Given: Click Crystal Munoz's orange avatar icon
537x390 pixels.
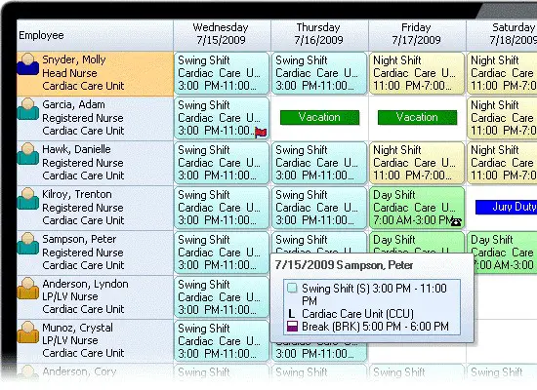Looking at the screenshot, I should (x=27, y=331).
